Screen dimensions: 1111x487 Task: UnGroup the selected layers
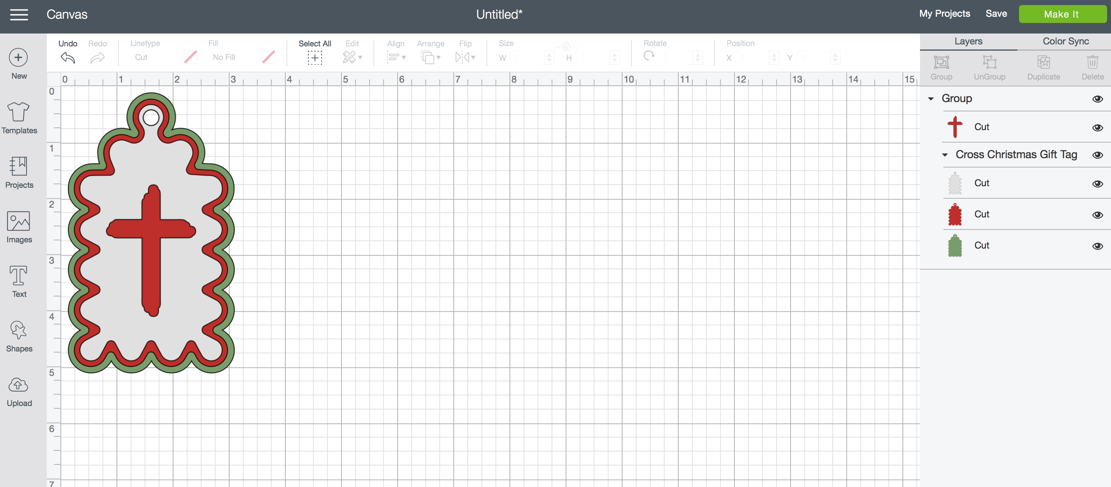[989, 68]
